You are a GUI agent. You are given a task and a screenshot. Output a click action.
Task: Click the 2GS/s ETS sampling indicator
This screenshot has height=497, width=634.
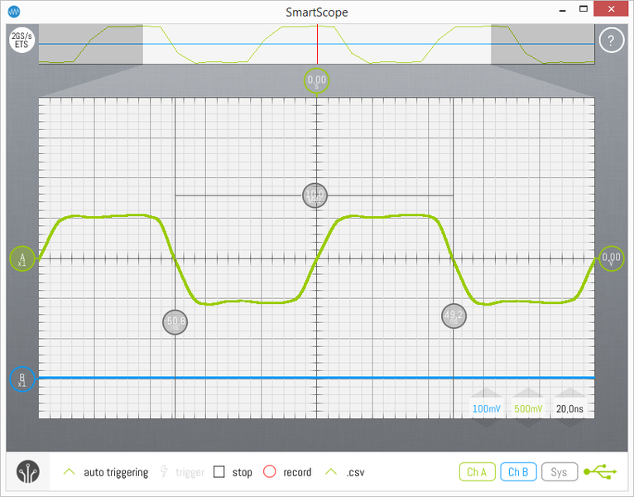[22, 41]
